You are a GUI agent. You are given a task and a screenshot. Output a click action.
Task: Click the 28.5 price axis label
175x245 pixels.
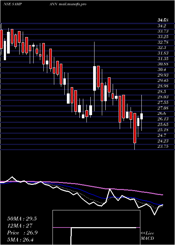point(162,92)
